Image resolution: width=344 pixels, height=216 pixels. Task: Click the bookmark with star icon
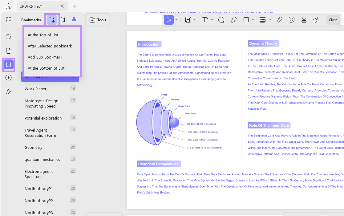pyautogui.click(x=63, y=20)
